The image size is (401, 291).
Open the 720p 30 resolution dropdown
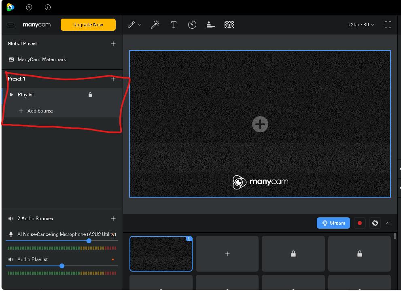pyautogui.click(x=361, y=25)
